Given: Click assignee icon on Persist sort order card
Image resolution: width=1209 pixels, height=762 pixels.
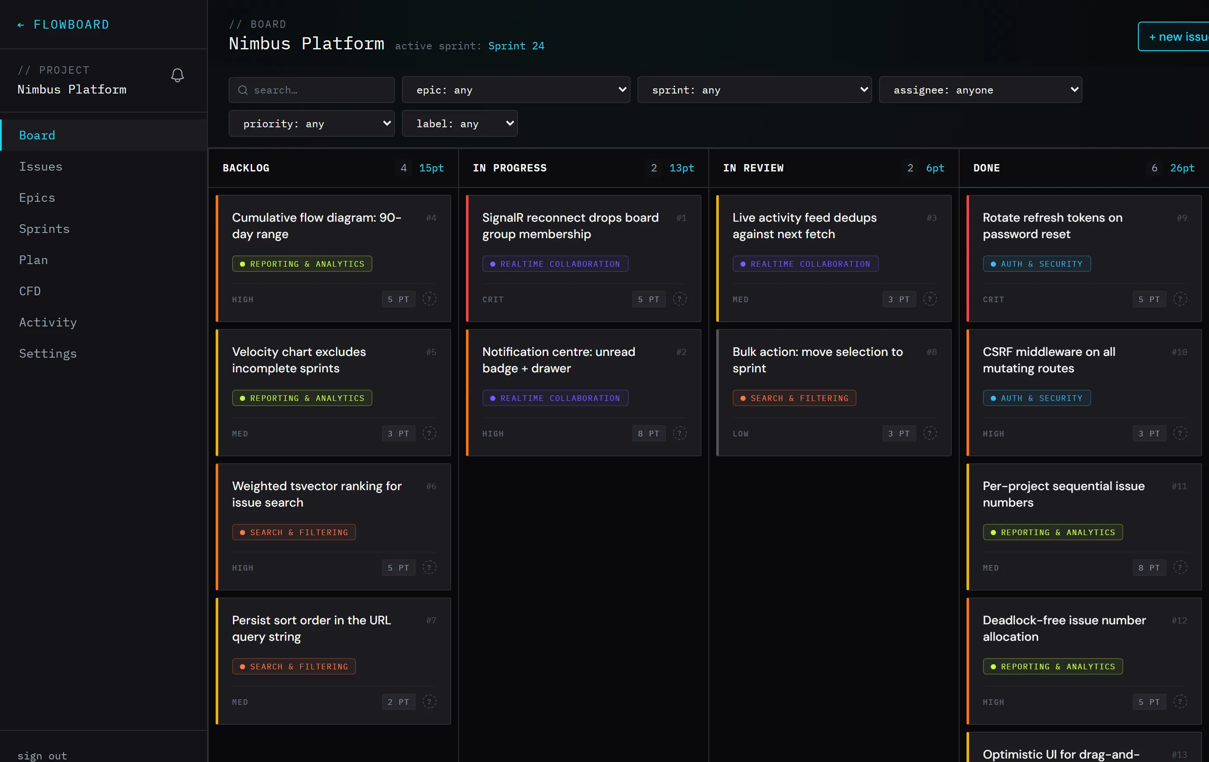Looking at the screenshot, I should pyautogui.click(x=429, y=702).
